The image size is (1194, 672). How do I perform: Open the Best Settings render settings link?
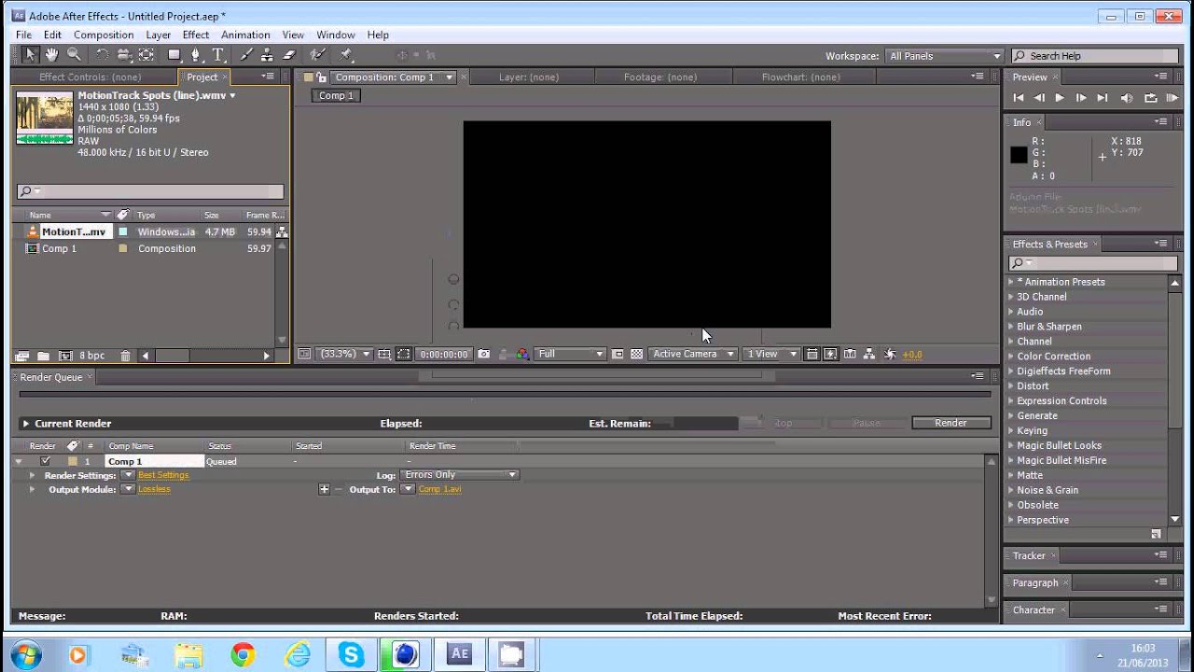[x=163, y=475]
